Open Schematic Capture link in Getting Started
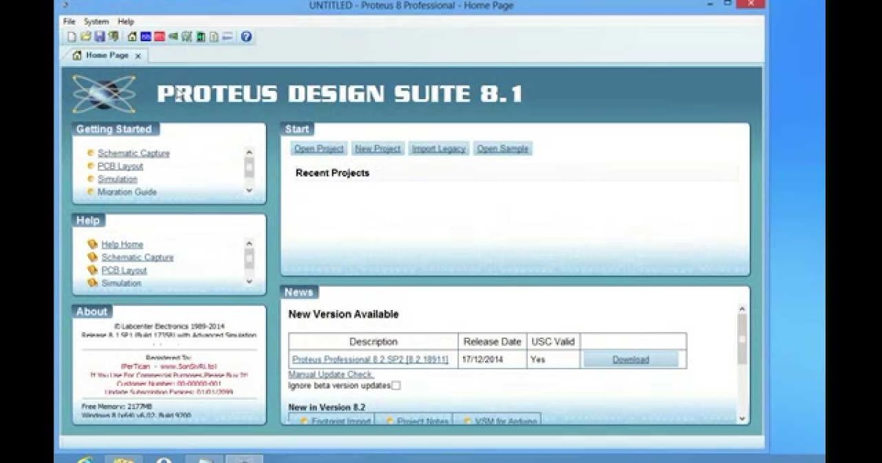882x463 pixels. click(x=134, y=153)
